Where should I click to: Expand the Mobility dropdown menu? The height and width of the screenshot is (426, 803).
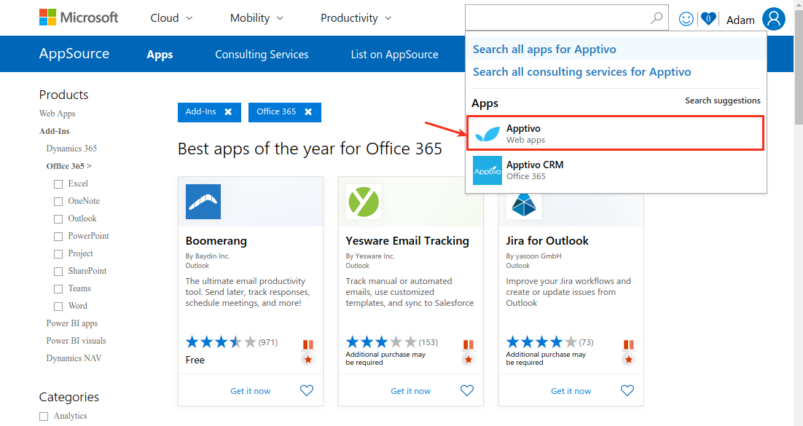[256, 18]
